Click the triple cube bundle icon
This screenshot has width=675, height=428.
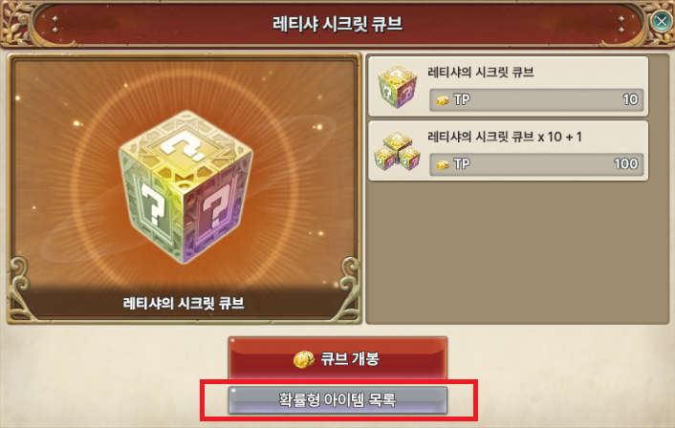(x=398, y=151)
